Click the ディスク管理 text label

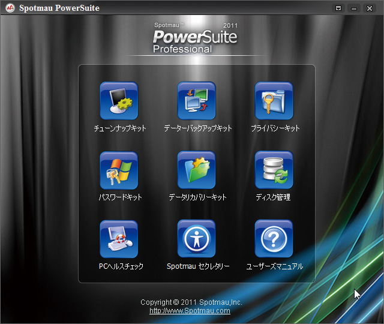click(273, 197)
